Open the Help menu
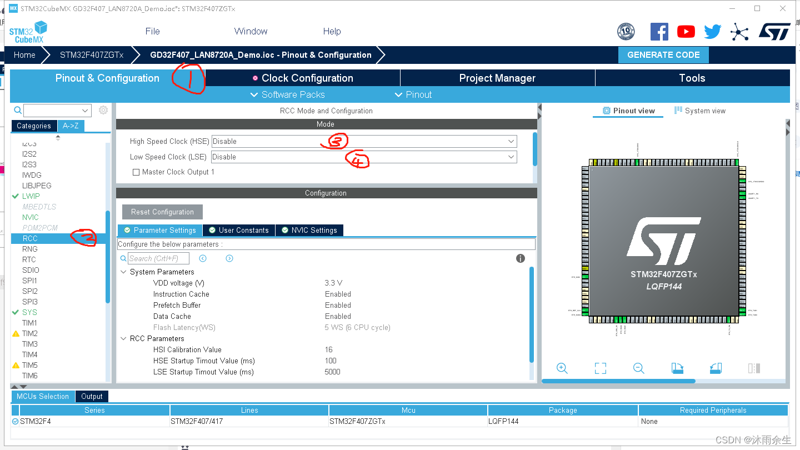 click(332, 32)
